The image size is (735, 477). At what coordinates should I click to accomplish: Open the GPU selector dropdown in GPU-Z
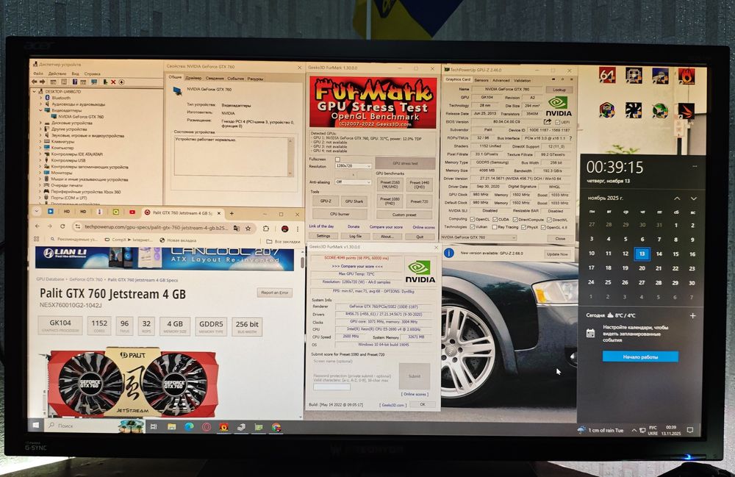coord(478,237)
